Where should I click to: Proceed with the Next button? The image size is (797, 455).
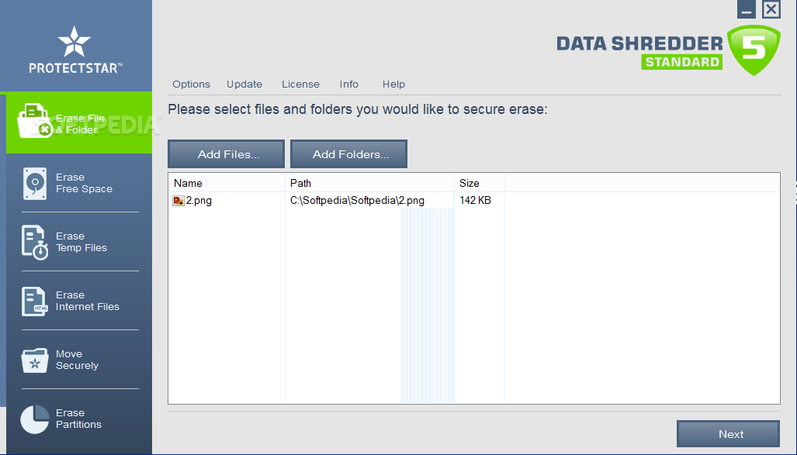tap(729, 433)
